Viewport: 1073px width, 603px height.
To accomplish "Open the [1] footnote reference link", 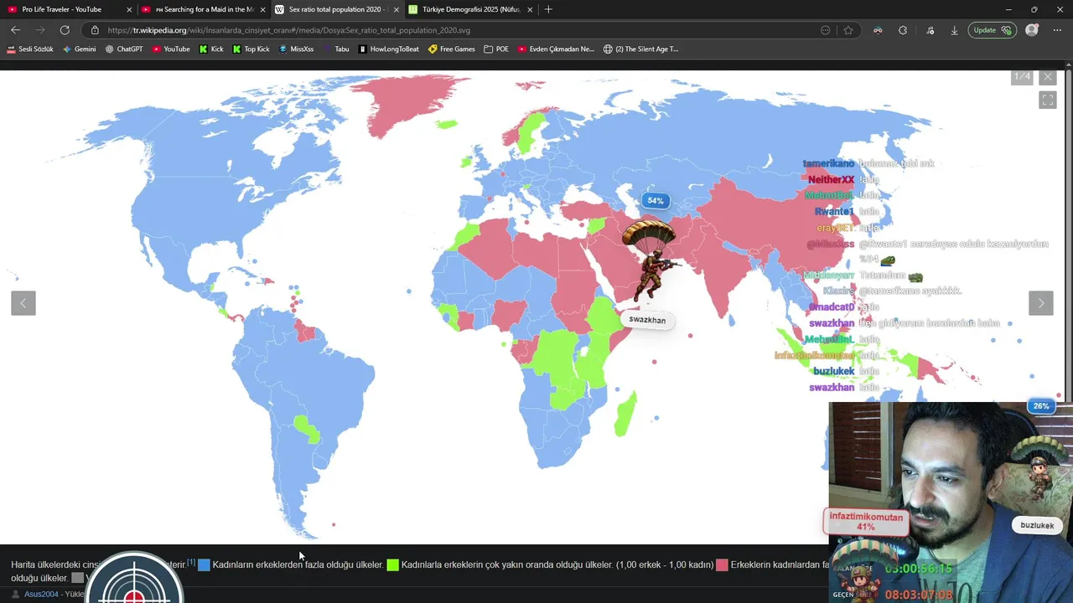I will click(x=191, y=563).
